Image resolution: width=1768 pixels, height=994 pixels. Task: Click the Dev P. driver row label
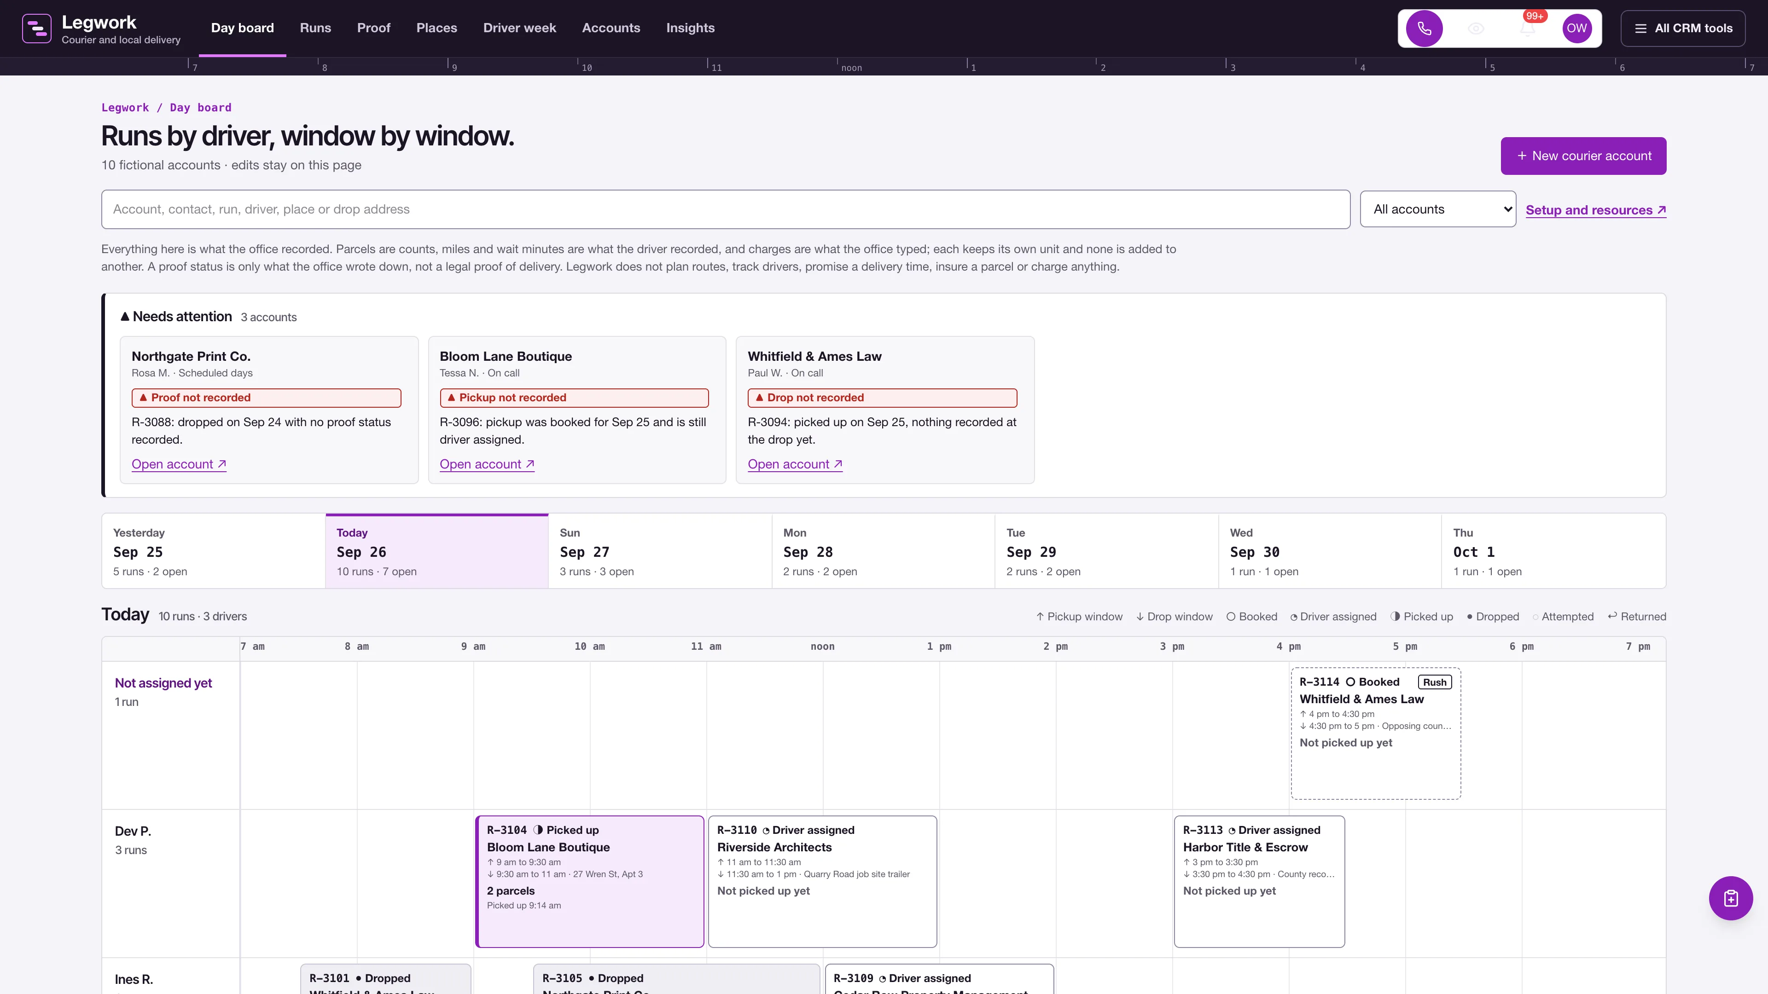[x=133, y=832]
